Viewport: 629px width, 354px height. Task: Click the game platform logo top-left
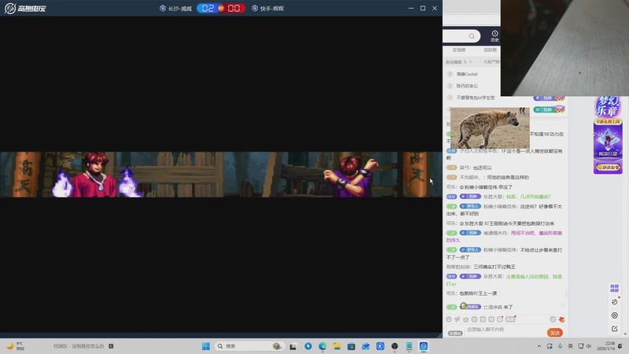(25, 8)
